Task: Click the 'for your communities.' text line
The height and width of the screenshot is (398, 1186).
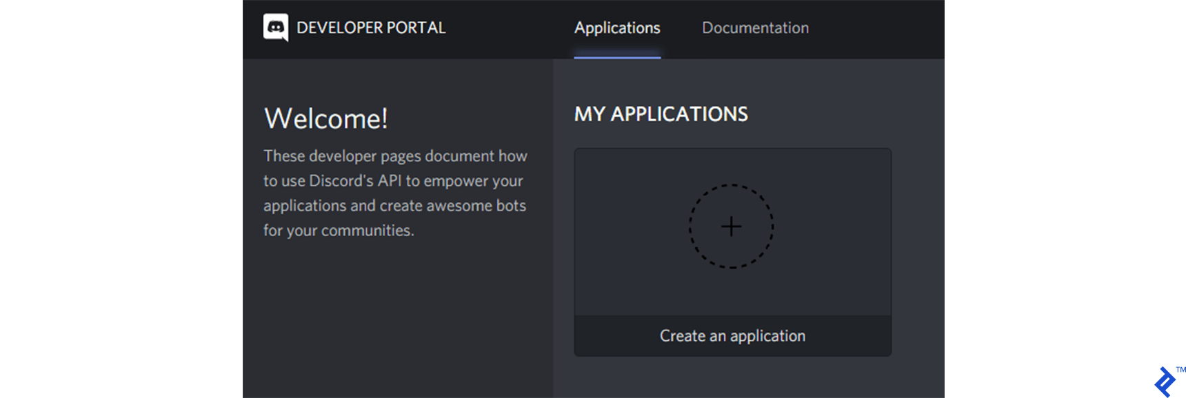Action: pyautogui.click(x=339, y=231)
